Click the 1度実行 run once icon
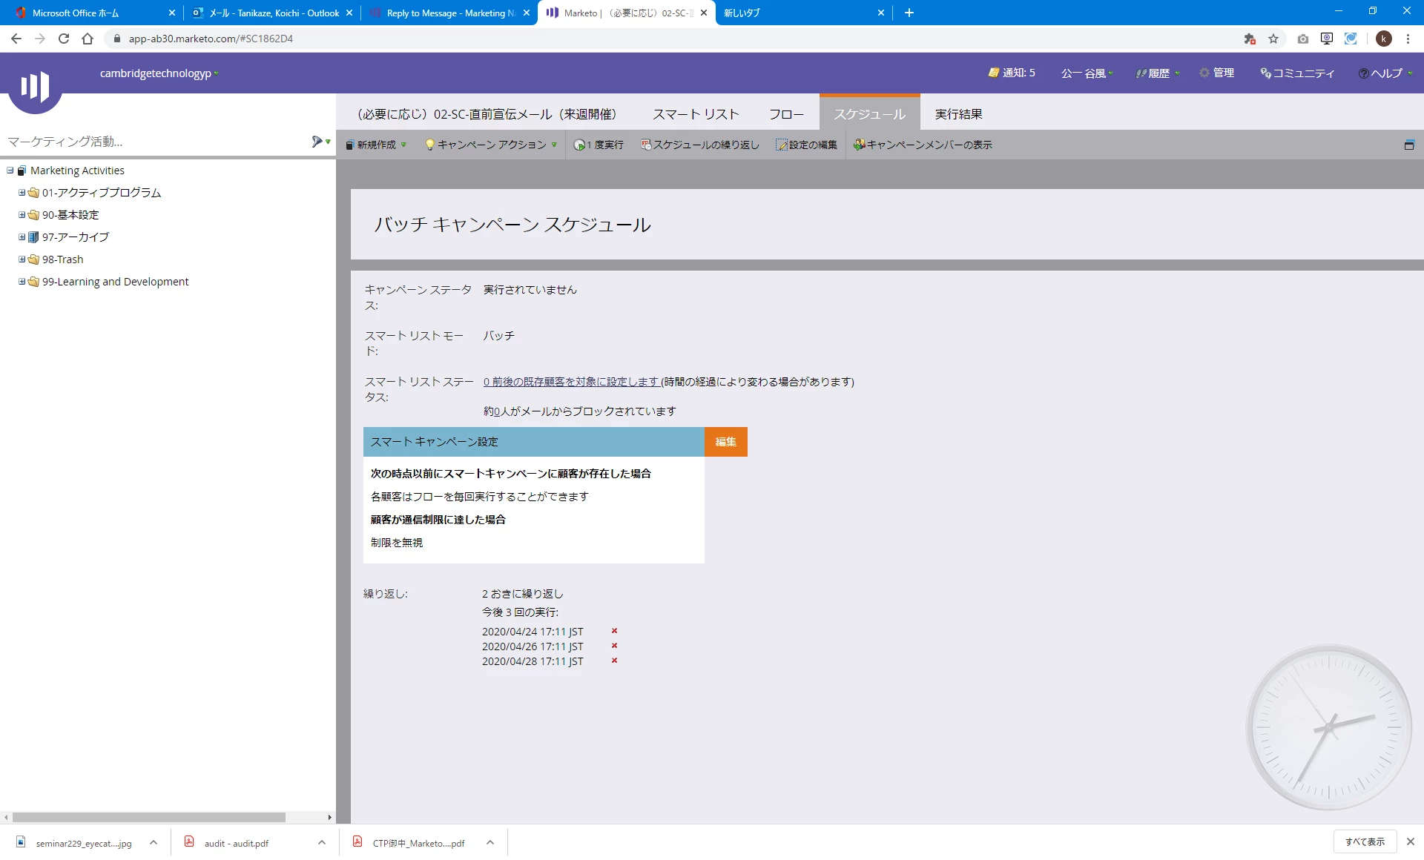The image size is (1424, 860). click(x=580, y=145)
